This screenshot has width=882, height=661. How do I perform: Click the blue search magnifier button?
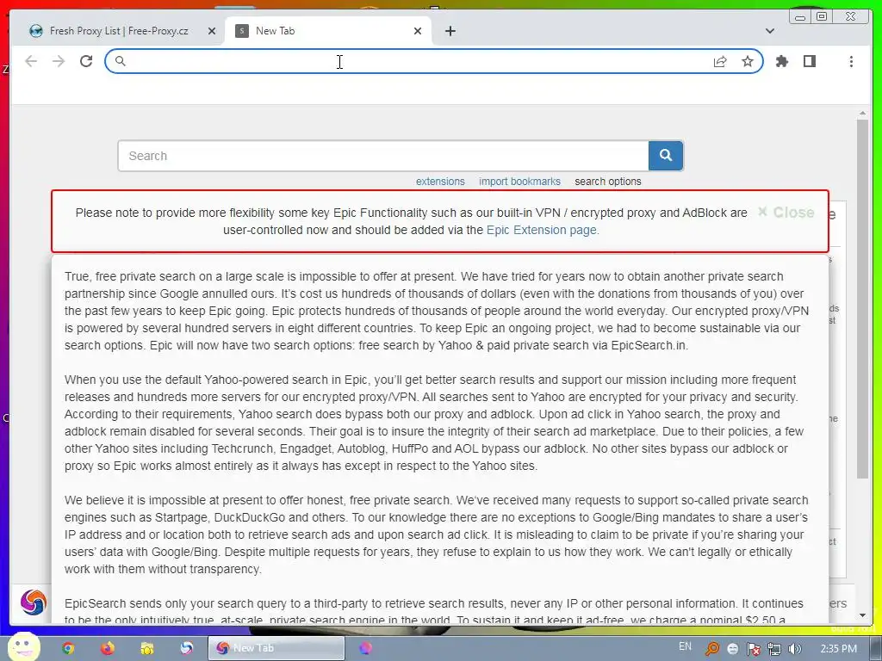(666, 156)
